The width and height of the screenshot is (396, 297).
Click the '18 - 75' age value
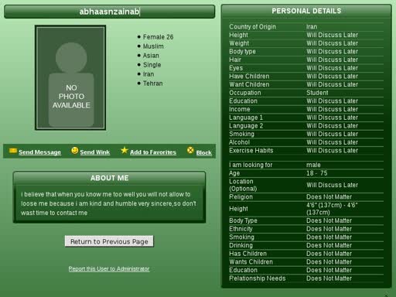(316, 173)
